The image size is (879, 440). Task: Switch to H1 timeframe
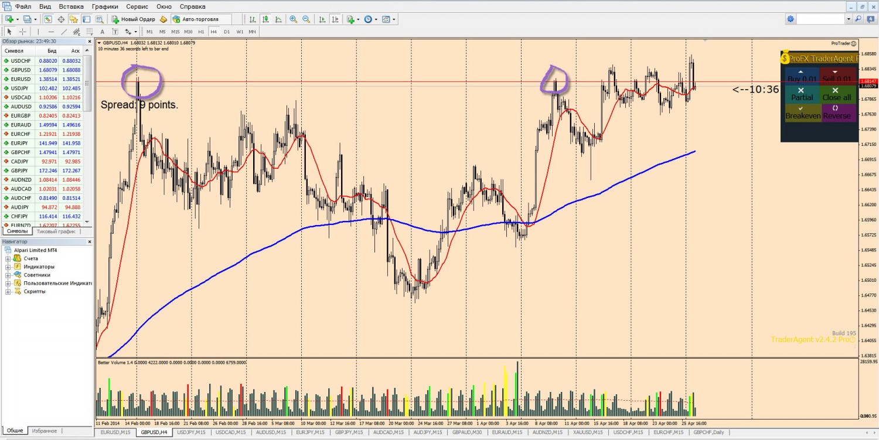click(x=201, y=32)
